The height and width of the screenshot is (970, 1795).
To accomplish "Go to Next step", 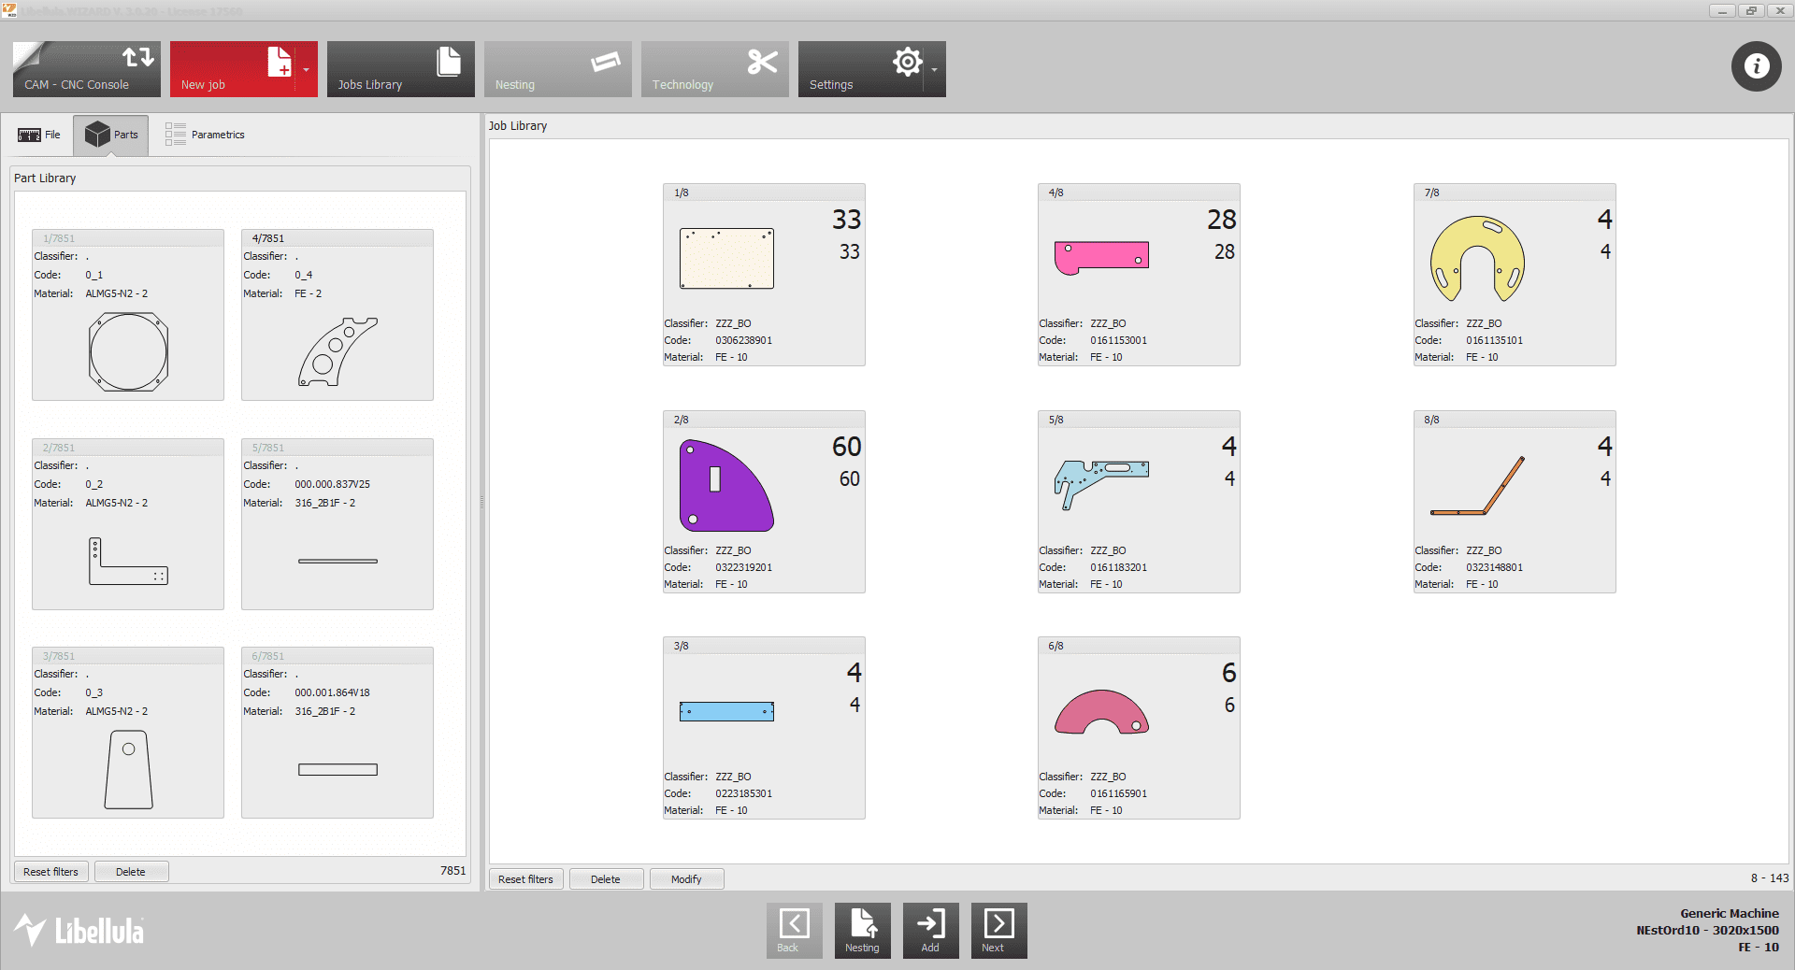I will point(998,930).
